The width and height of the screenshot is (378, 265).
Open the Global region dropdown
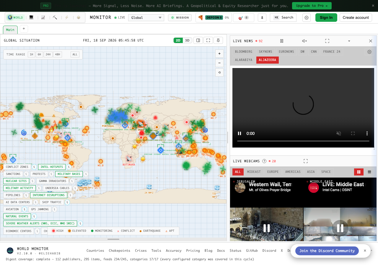(x=146, y=18)
